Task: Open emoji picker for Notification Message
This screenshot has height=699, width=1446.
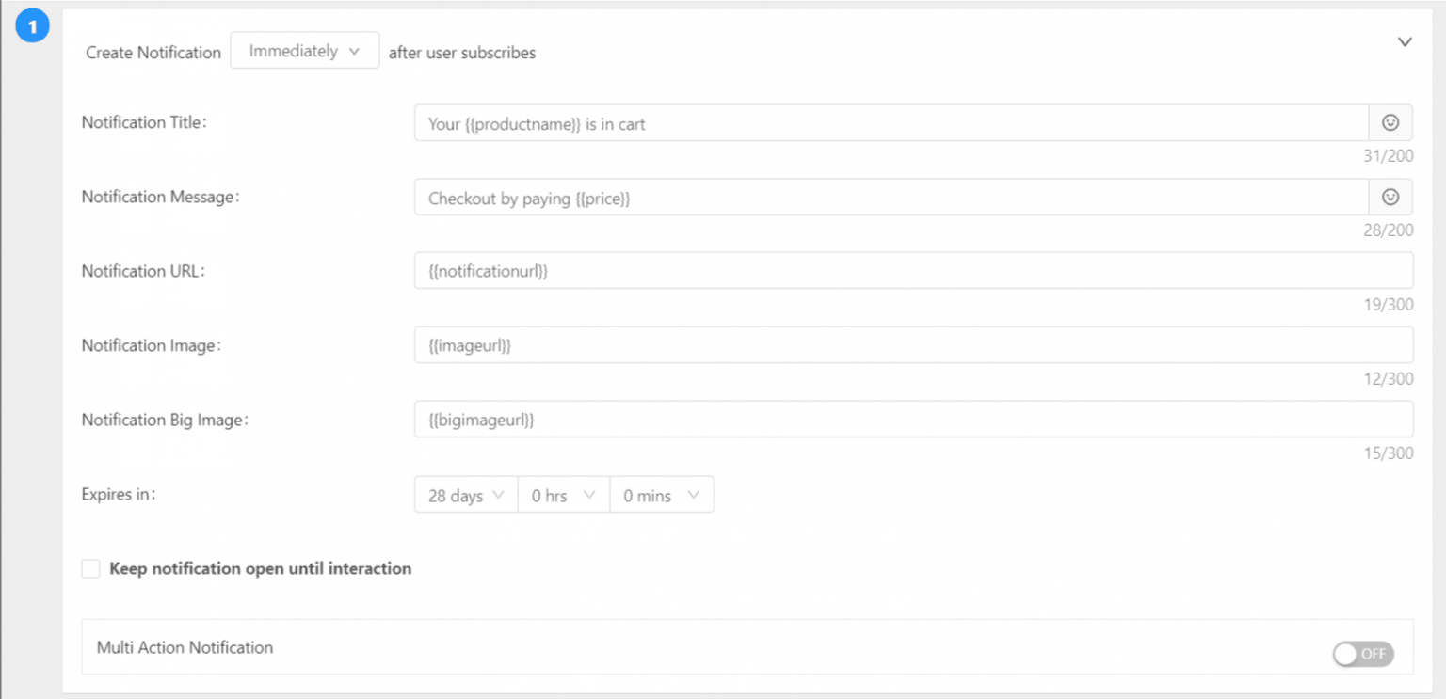Action: click(x=1390, y=197)
